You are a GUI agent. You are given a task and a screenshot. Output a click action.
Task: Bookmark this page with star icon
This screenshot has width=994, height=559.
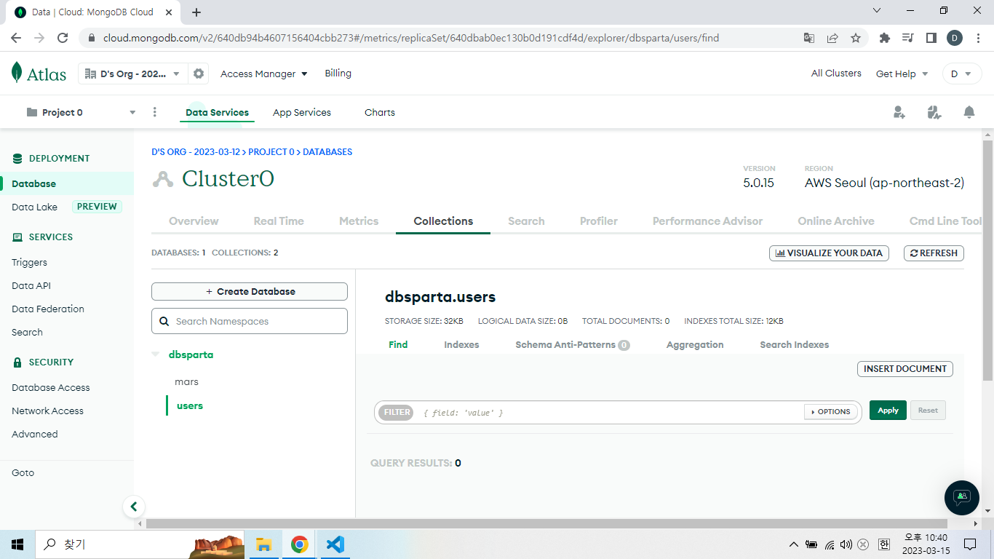856,38
